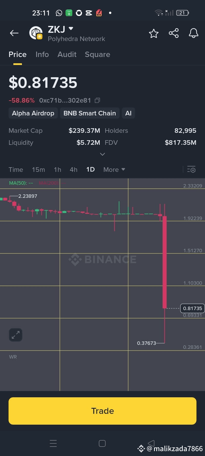Viewport: 205px width, 456px height.
Task: Copy the contract address 0xc71b...302e81
Action: tap(97, 100)
